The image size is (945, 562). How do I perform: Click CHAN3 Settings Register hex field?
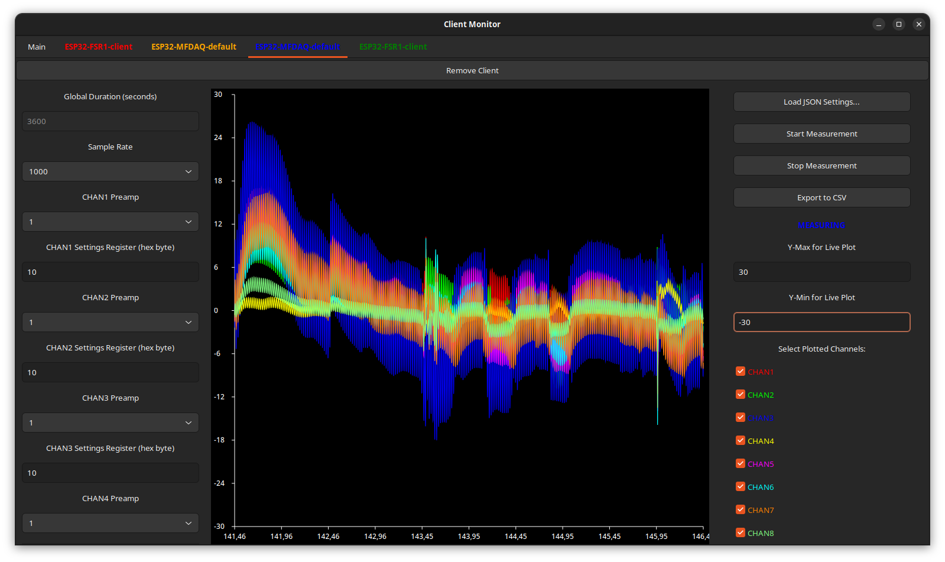(111, 473)
